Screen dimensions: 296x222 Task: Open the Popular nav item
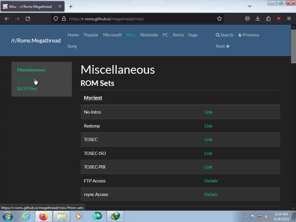(x=91, y=35)
